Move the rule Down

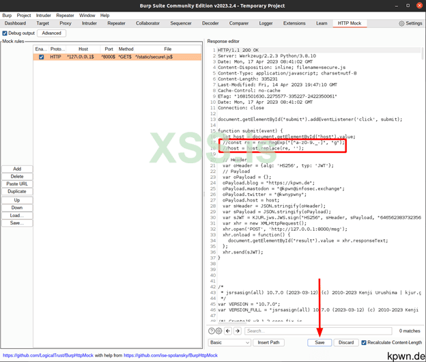(17, 208)
